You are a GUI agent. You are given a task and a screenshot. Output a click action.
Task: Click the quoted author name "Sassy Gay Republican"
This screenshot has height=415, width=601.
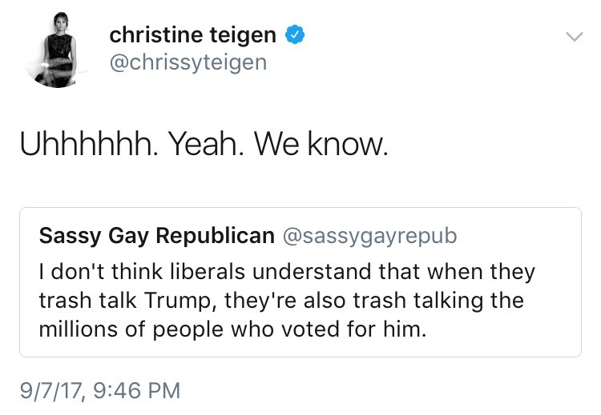[x=156, y=236]
